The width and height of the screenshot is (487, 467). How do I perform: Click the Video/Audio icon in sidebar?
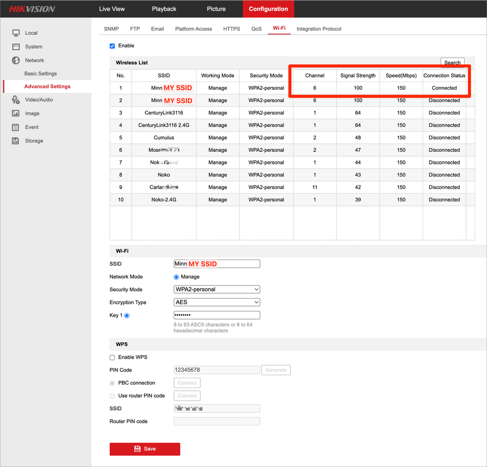coord(16,100)
